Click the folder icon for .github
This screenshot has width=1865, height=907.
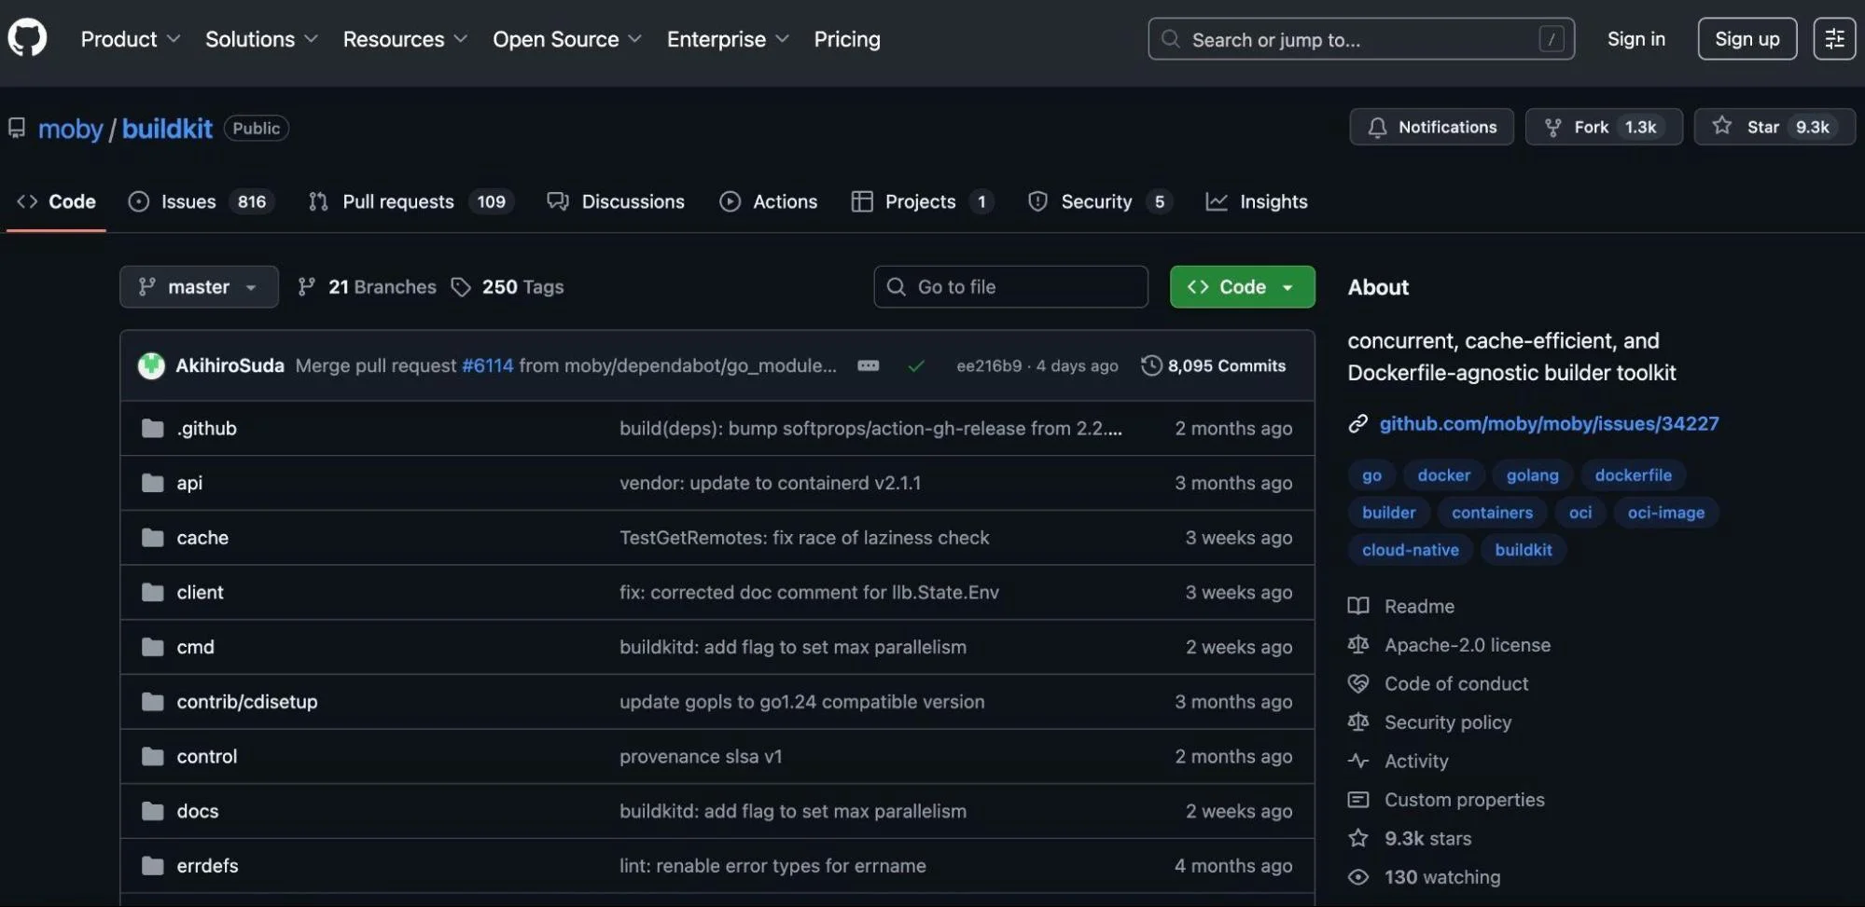pos(152,428)
